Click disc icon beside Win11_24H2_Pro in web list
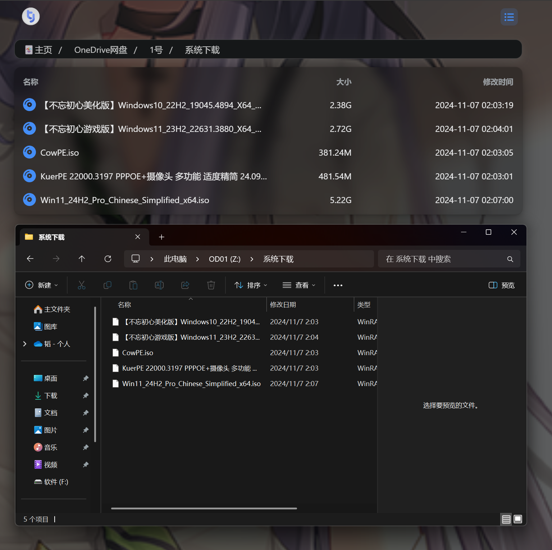 point(29,200)
